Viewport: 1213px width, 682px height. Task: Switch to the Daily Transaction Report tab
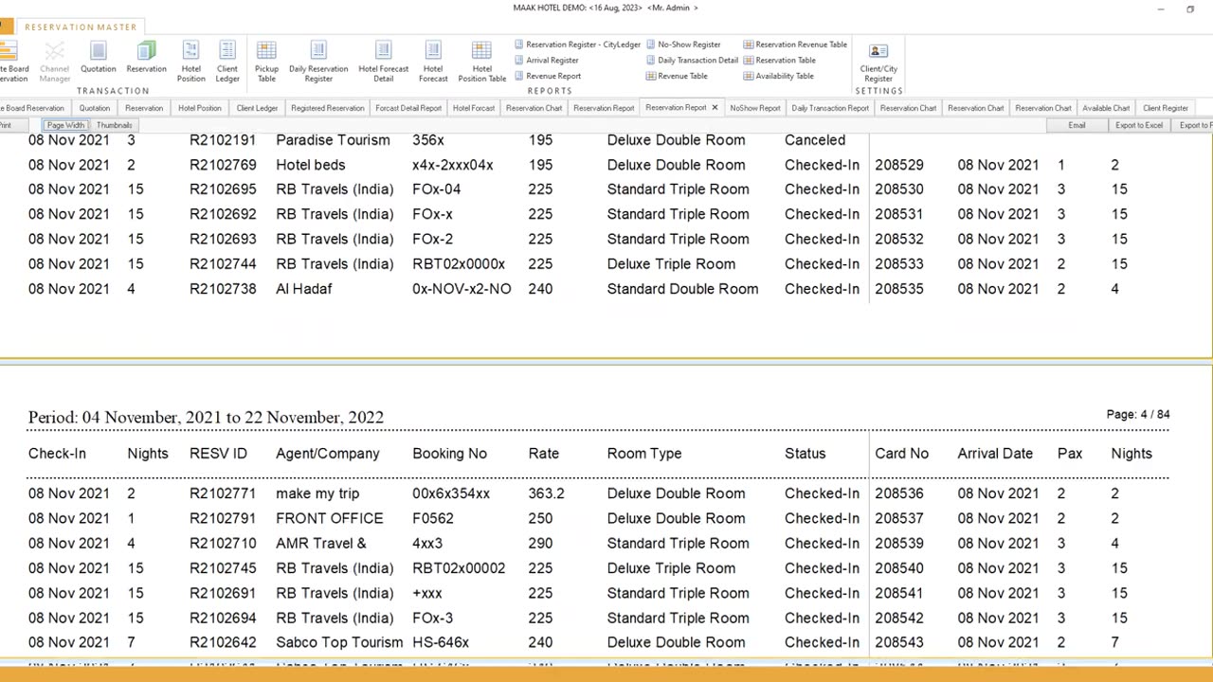[830, 108]
